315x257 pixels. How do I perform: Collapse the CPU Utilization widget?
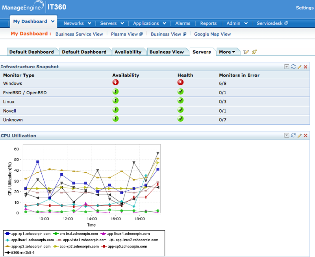coord(287,135)
